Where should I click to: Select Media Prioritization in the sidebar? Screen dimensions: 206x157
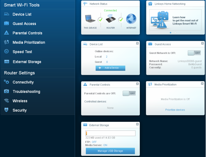[x=29, y=42]
